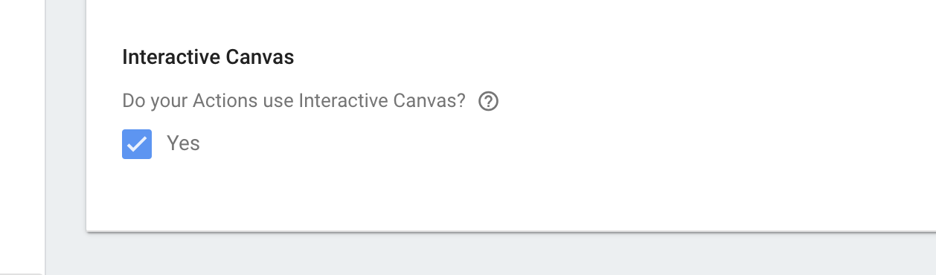
Task: Uncheck the Yes checkbox
Action: point(137,144)
